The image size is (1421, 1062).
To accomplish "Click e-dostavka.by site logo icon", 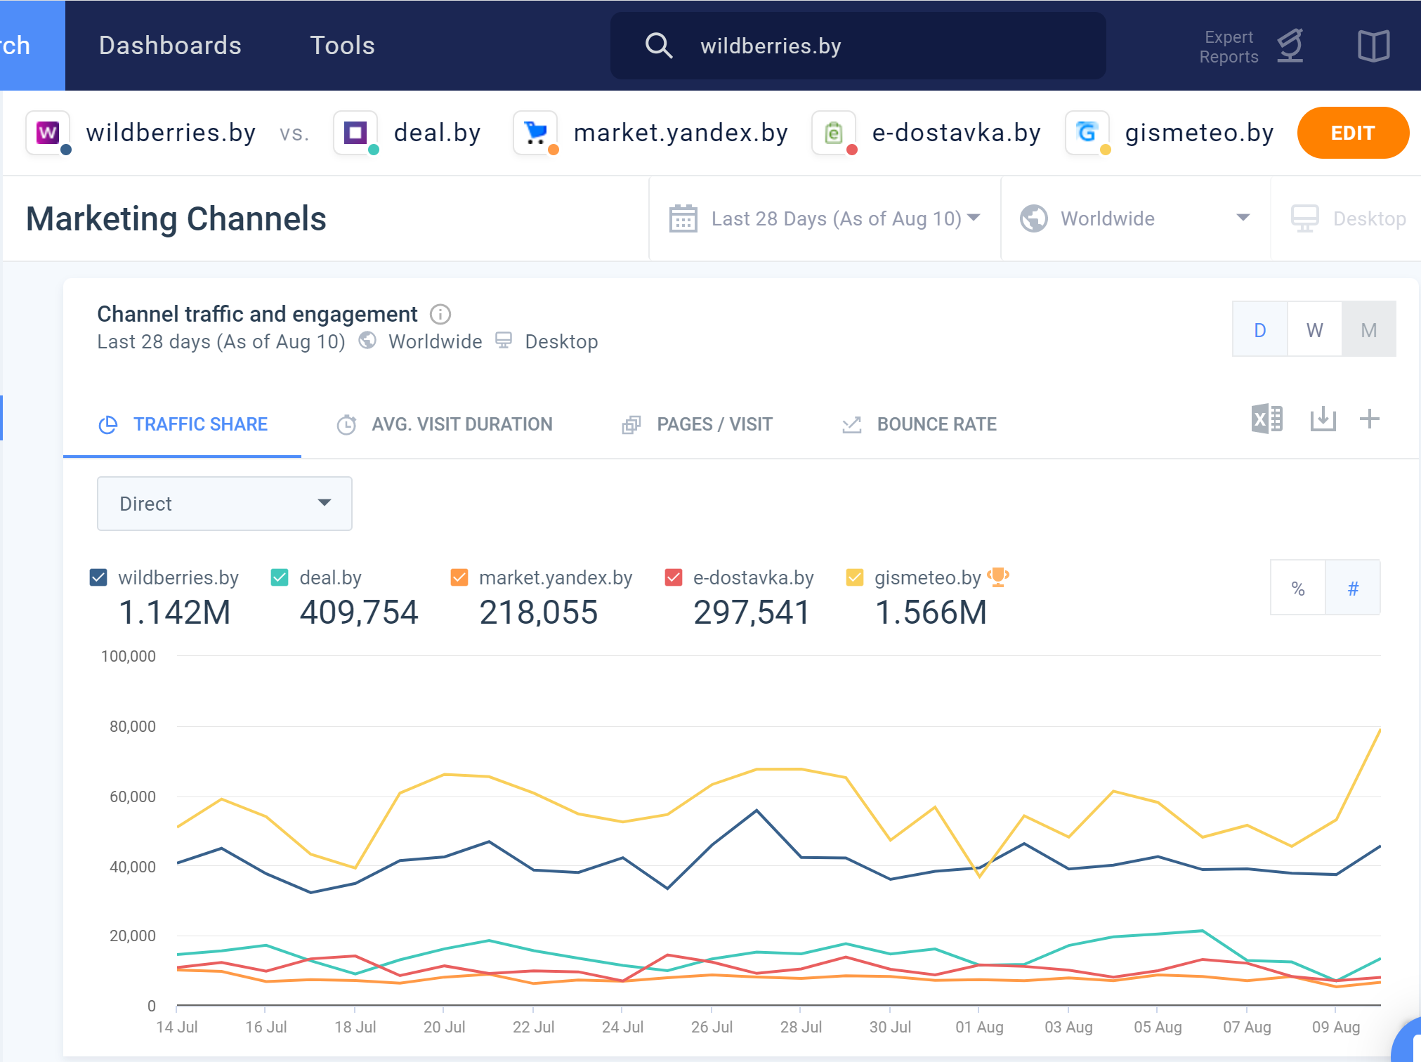I will 834,133.
